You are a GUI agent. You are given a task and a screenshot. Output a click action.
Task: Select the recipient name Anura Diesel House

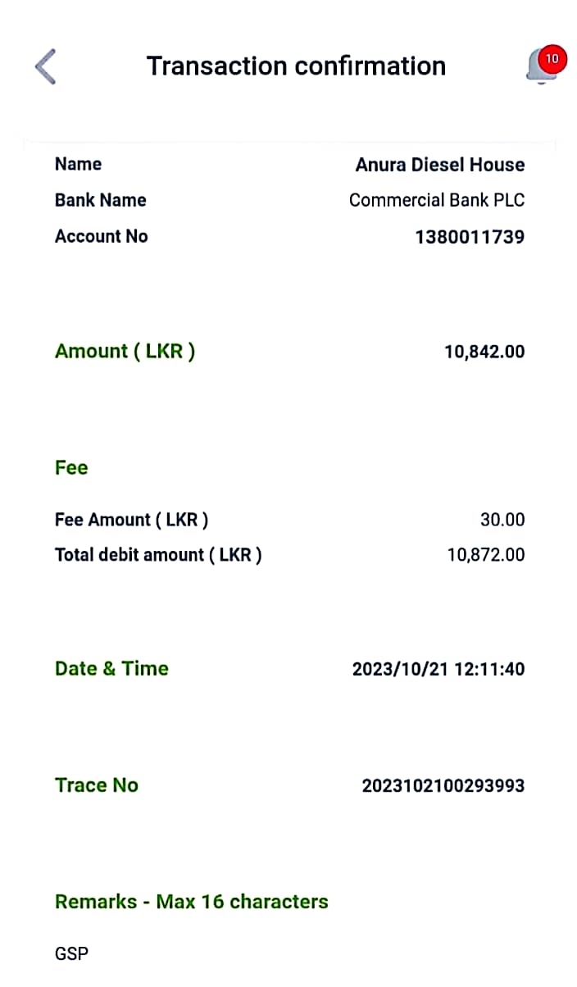pos(439,165)
